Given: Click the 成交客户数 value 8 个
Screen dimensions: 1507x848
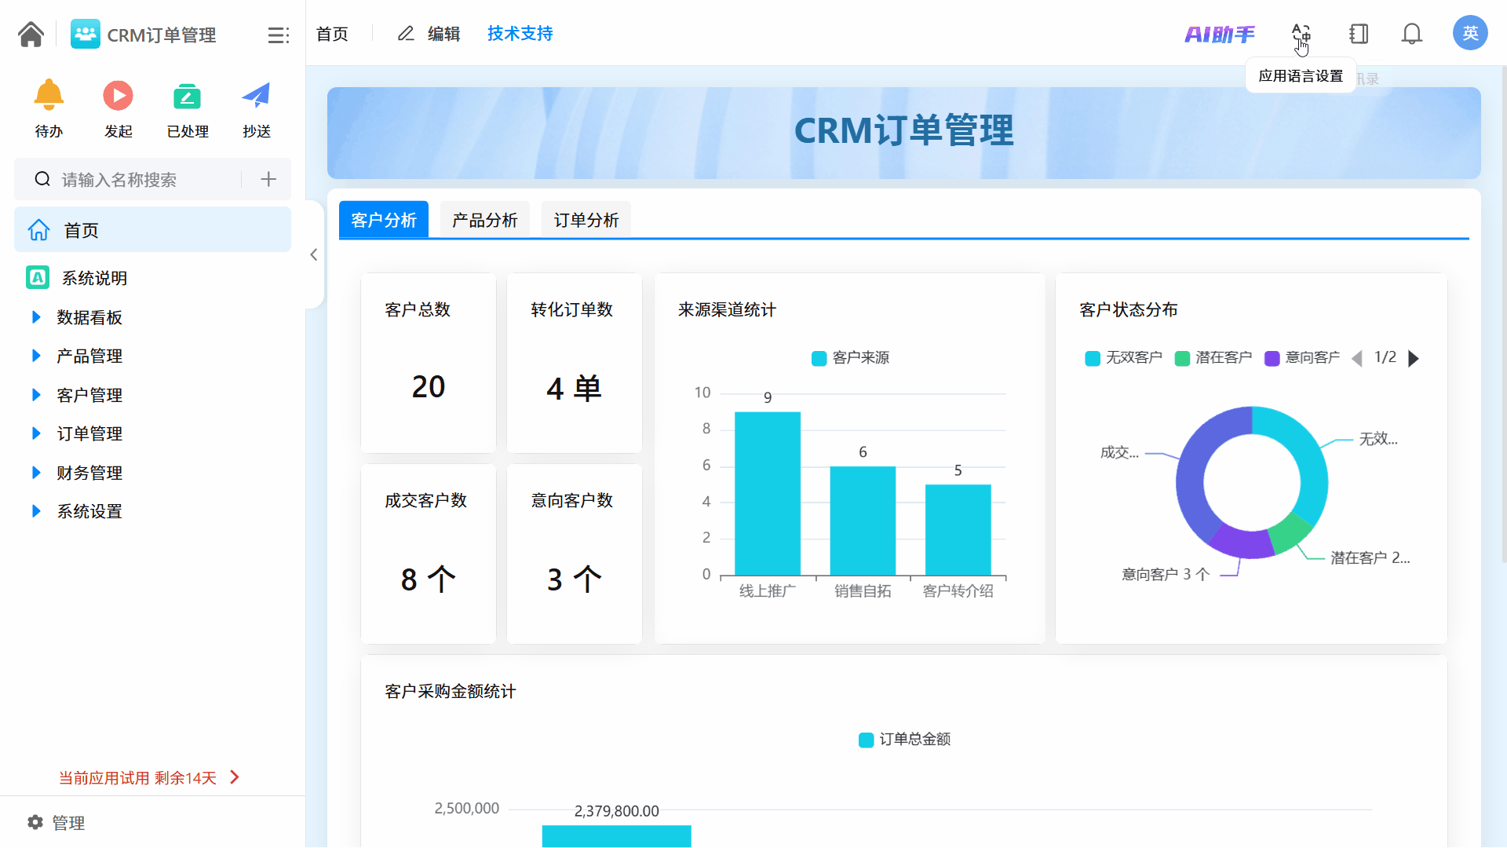Looking at the screenshot, I should [x=428, y=579].
